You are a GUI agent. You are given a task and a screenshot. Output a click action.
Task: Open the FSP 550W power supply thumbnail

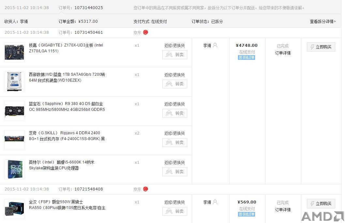pyautogui.click(x=14, y=209)
